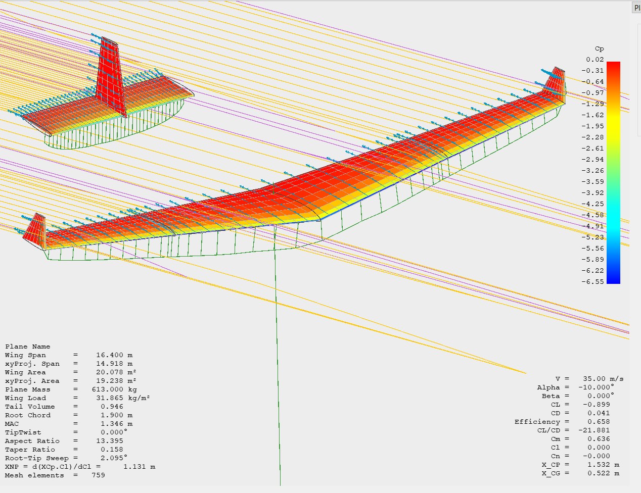This screenshot has width=641, height=493.
Task: Click the -2.94 Cp legend value
Action: [x=592, y=160]
